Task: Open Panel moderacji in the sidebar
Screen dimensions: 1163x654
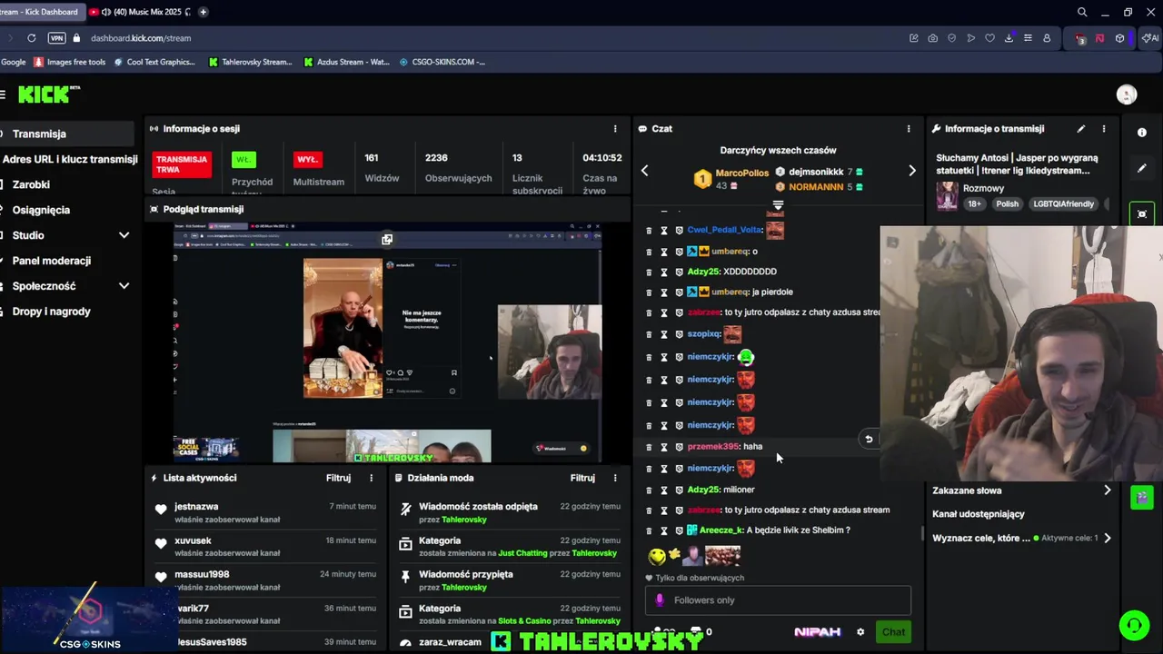Action: click(x=51, y=261)
